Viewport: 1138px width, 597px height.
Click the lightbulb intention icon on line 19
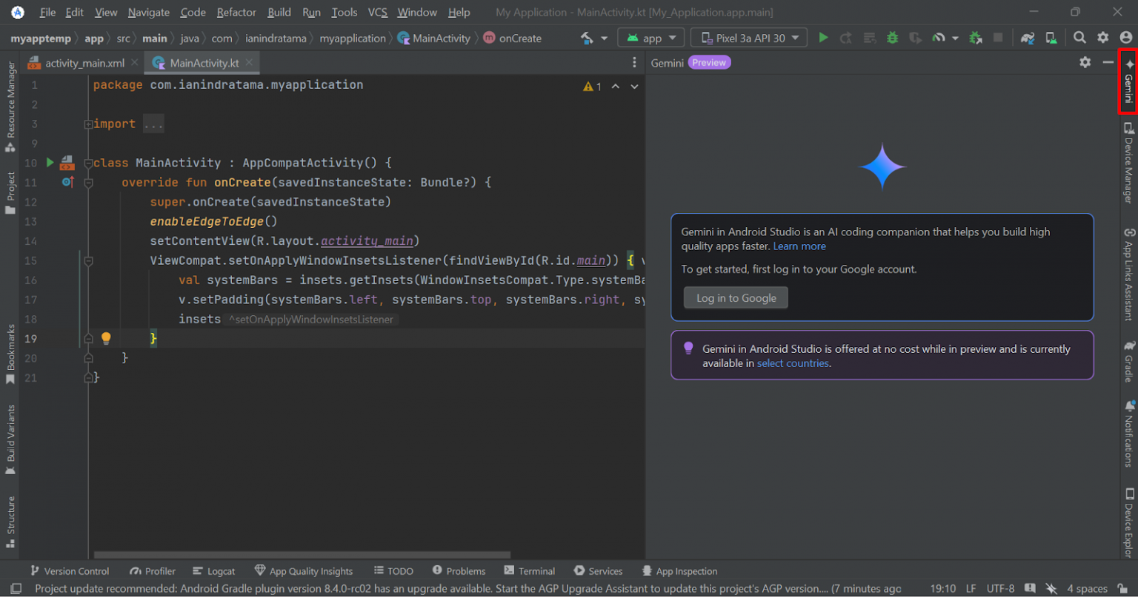pos(106,337)
